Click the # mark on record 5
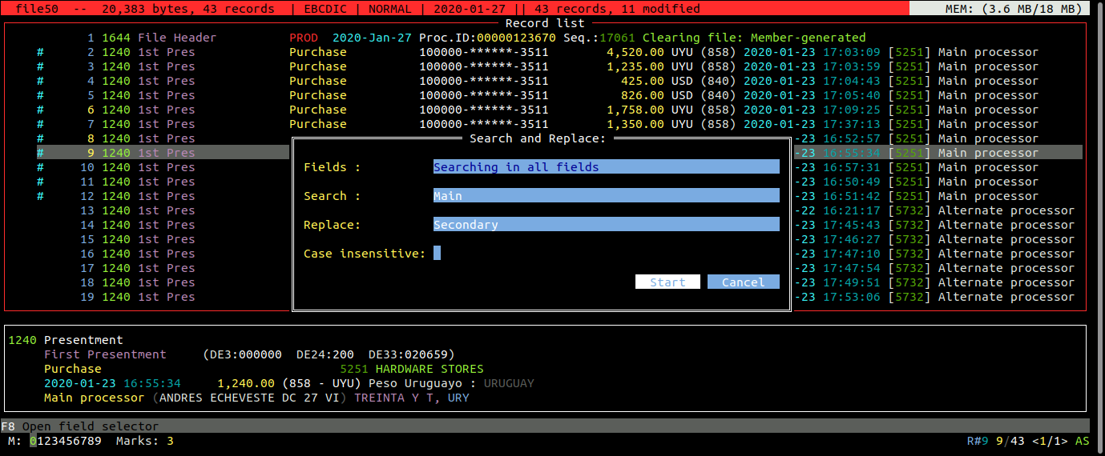 40,96
